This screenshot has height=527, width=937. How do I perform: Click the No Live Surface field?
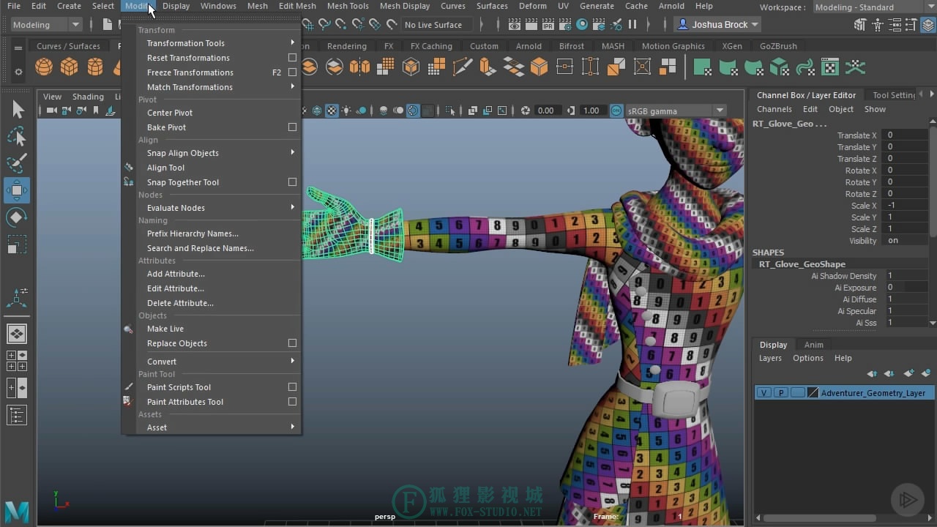(437, 25)
